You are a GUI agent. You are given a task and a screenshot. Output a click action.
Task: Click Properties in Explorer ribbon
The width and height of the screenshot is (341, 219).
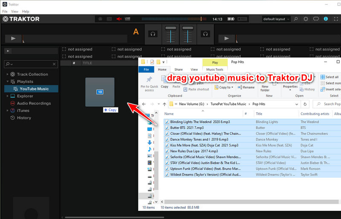[290, 87]
